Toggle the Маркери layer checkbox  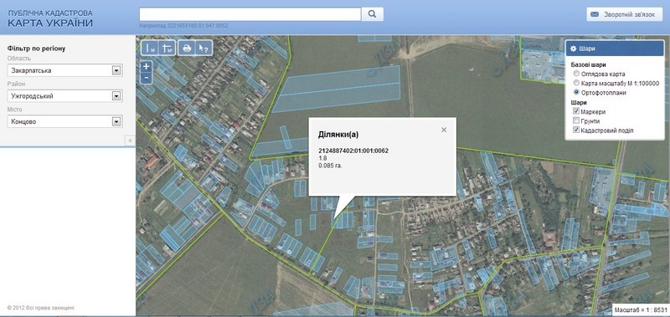pos(576,111)
